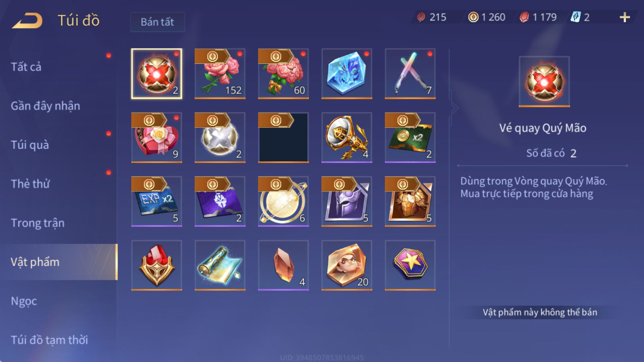Click the plus icon to add currency

point(625,17)
